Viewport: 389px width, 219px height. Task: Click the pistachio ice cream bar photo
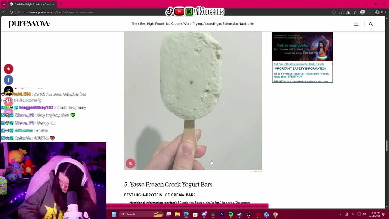coord(193,100)
